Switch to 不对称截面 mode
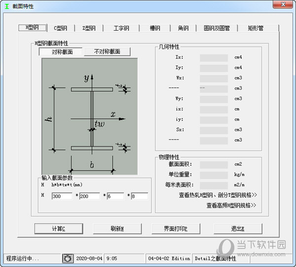 (107, 52)
